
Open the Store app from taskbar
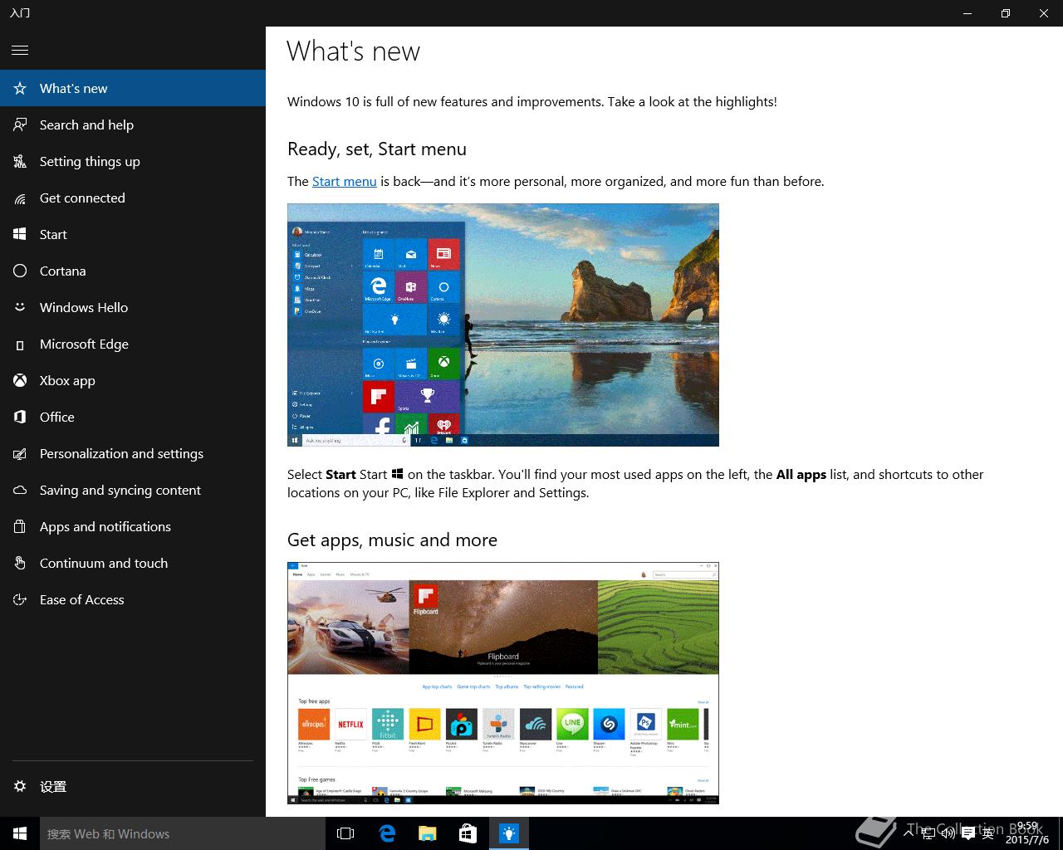click(x=468, y=833)
